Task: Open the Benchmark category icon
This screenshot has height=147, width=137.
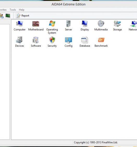Action: pos(101,40)
